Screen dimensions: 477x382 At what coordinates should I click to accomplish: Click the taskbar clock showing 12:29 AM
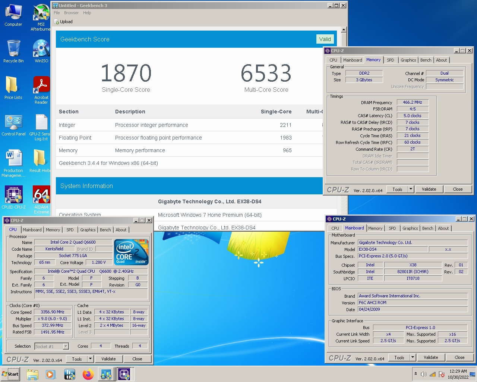tap(458, 374)
